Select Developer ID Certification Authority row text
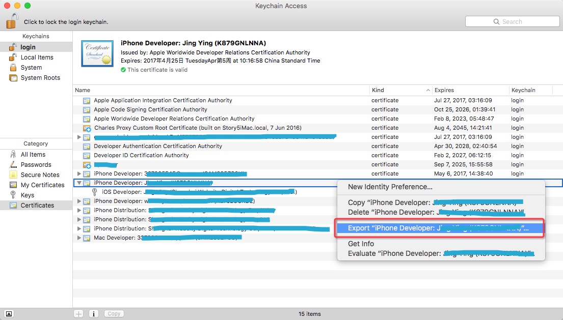 (x=141, y=155)
